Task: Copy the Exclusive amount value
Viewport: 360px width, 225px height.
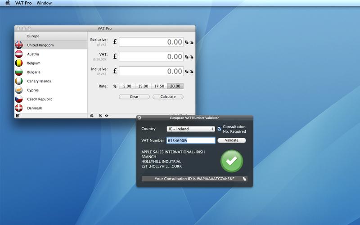Action: coord(187,42)
